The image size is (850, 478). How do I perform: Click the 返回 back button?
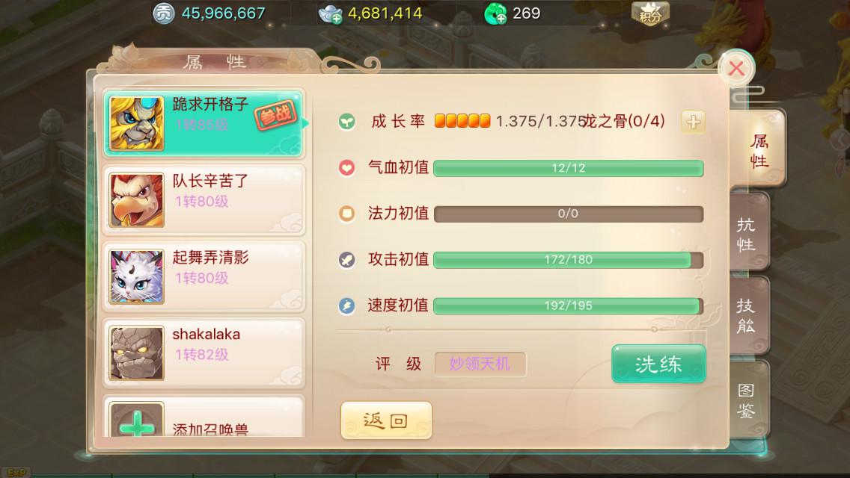click(386, 420)
